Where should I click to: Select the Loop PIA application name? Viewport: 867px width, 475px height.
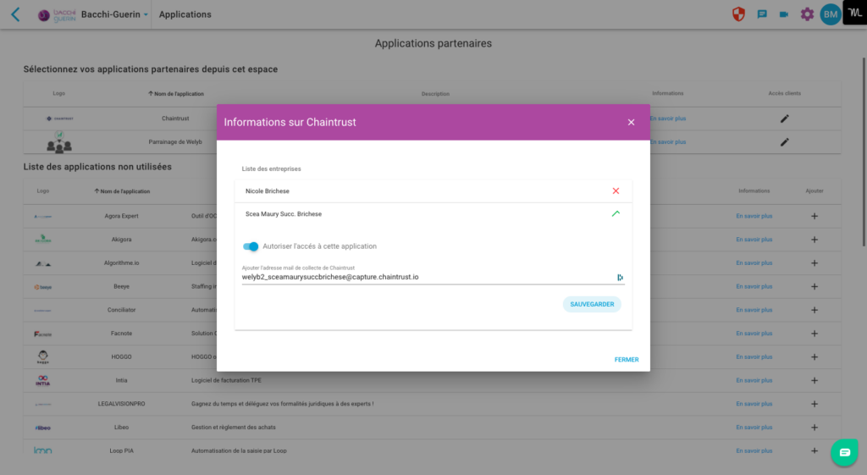pyautogui.click(x=121, y=450)
